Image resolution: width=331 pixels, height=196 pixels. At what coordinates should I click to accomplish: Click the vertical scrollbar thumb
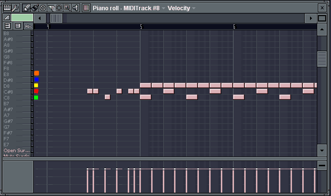pyautogui.click(x=322, y=59)
